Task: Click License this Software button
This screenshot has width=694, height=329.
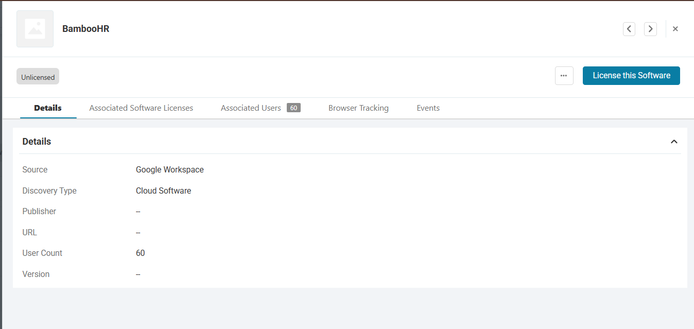Action: pos(631,76)
